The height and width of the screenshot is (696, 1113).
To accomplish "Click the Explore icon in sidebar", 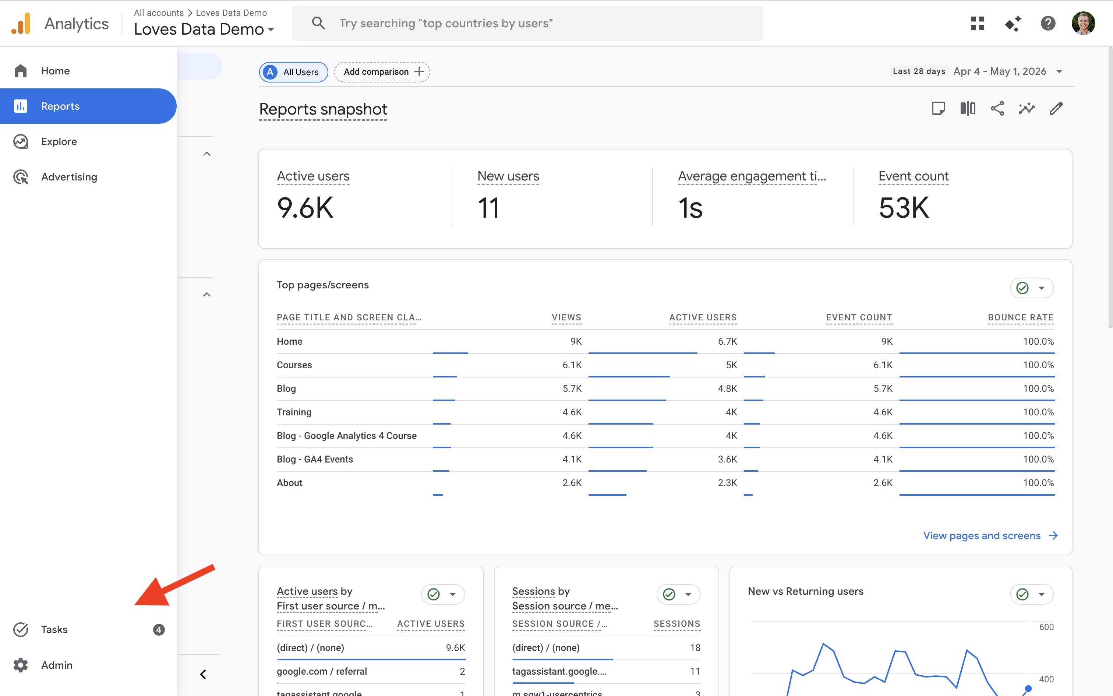I will pyautogui.click(x=21, y=142).
